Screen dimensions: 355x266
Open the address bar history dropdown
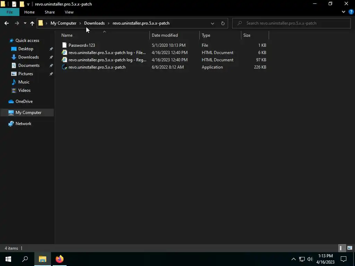213,23
